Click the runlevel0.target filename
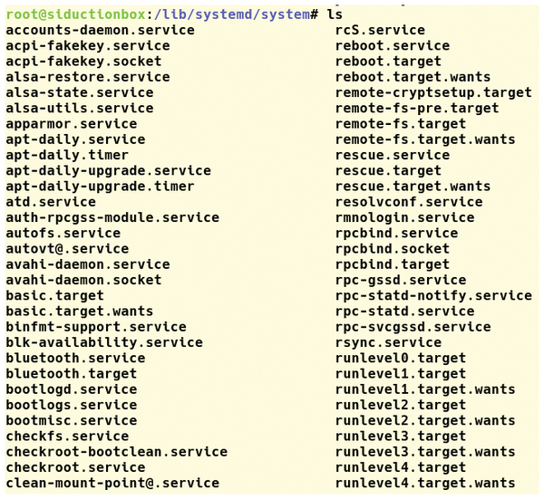 [x=401, y=358]
